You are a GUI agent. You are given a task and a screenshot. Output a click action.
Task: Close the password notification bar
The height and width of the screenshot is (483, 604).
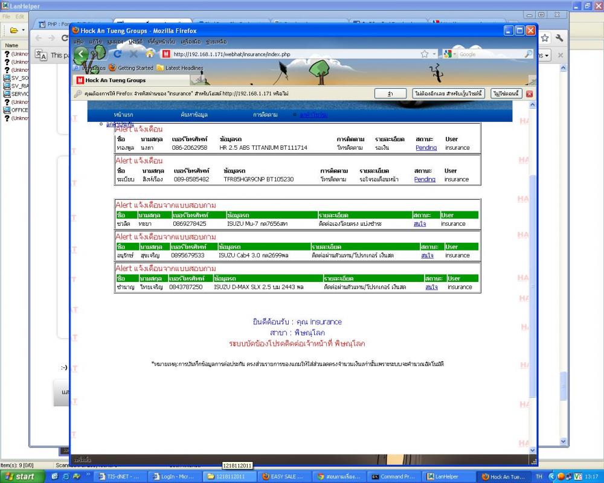529,94
